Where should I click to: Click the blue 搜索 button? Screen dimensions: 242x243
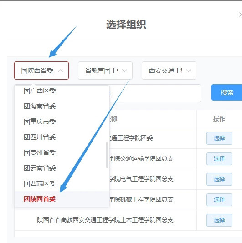[227, 92]
